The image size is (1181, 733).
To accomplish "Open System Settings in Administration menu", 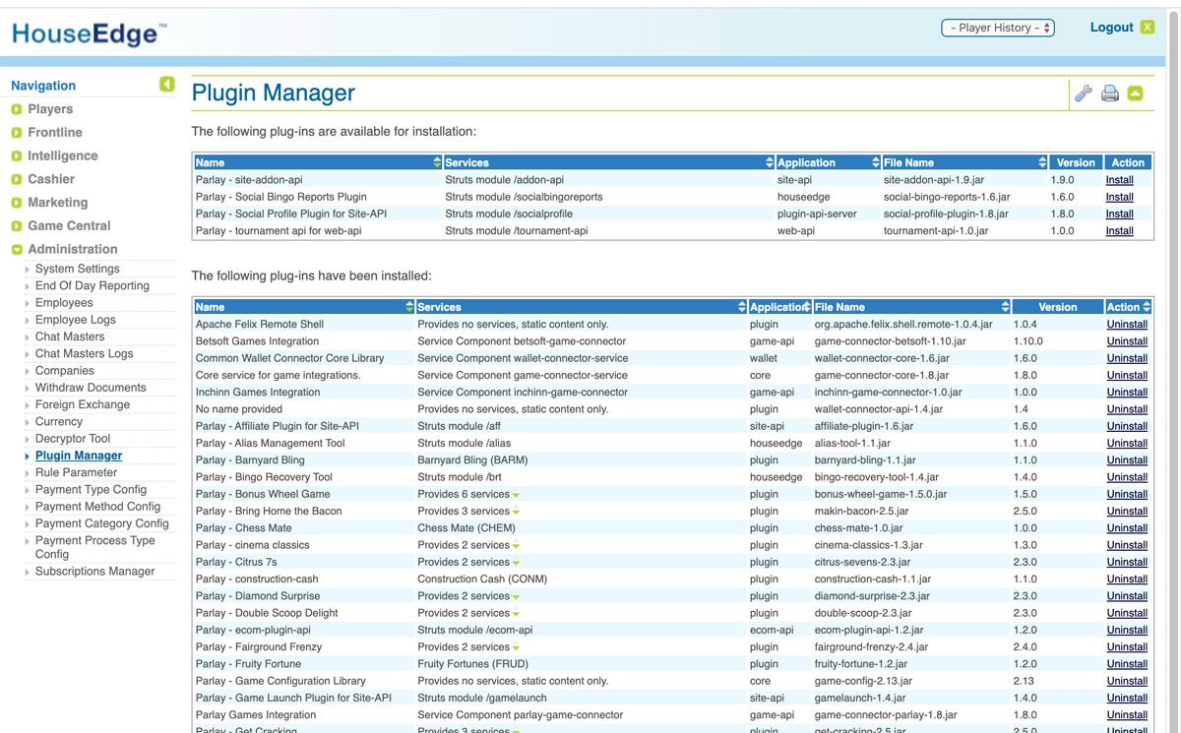I will [77, 269].
